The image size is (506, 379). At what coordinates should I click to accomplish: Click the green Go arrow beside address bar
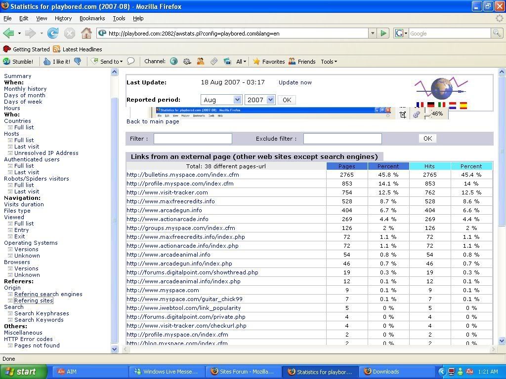[383, 34]
